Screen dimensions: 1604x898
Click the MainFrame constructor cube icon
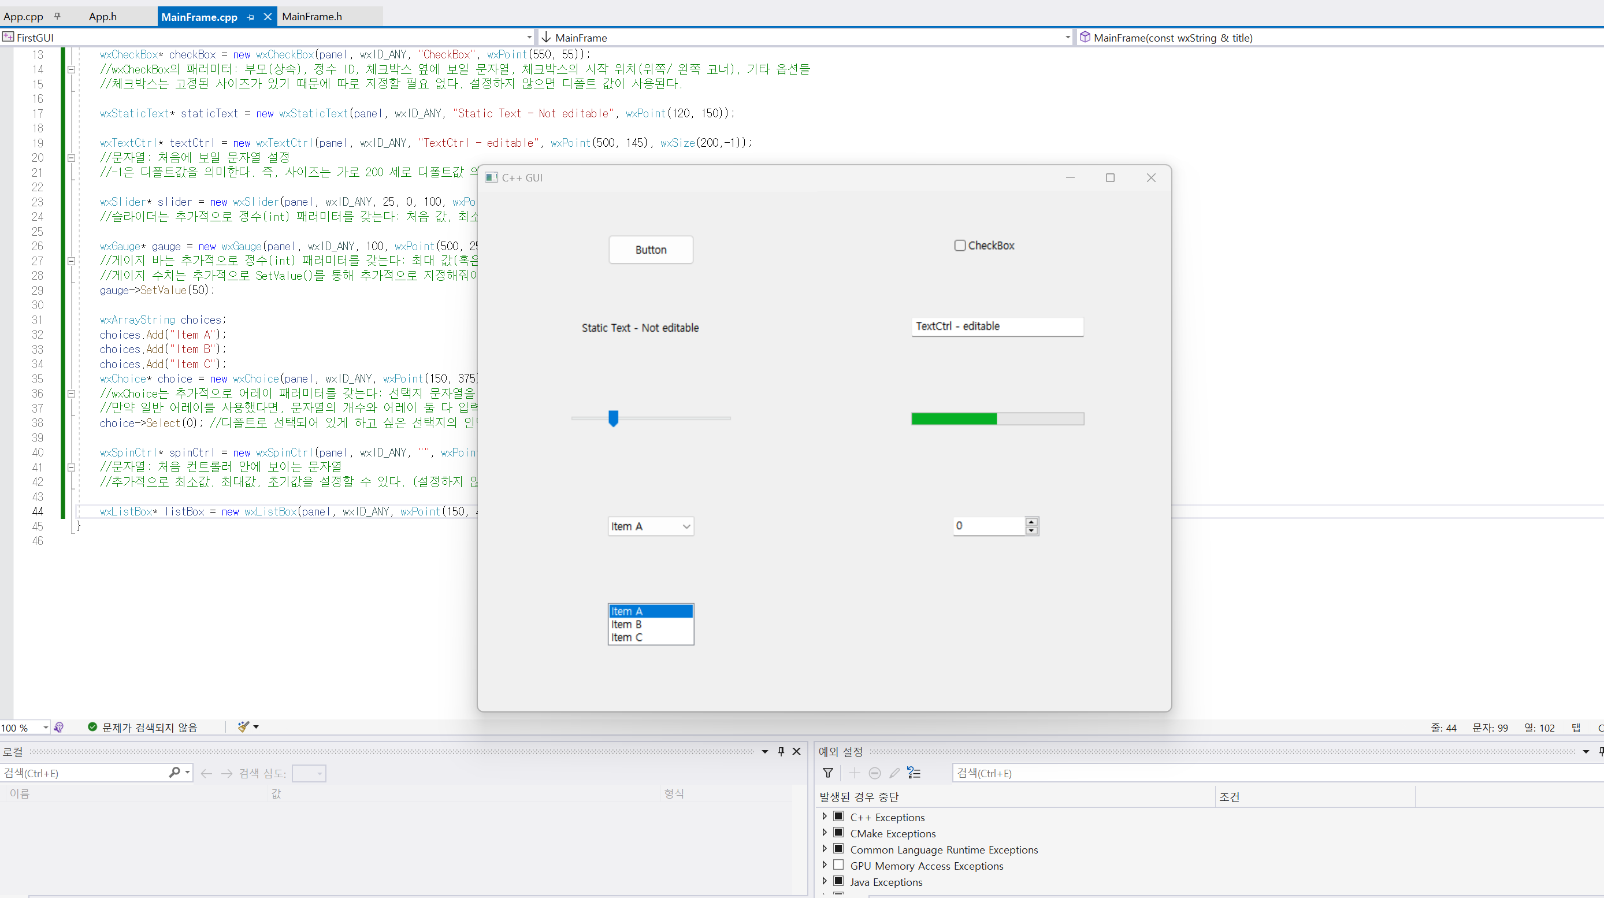pyautogui.click(x=1085, y=37)
